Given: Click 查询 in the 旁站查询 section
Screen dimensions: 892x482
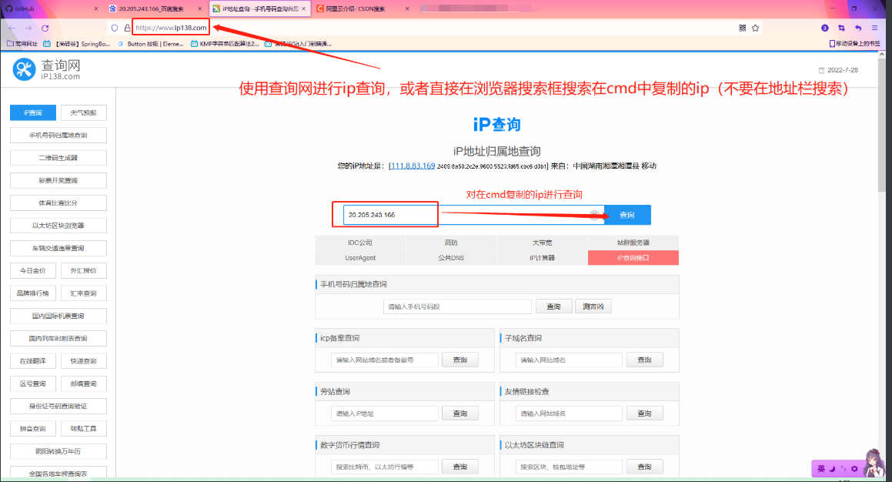Looking at the screenshot, I should tap(460, 413).
